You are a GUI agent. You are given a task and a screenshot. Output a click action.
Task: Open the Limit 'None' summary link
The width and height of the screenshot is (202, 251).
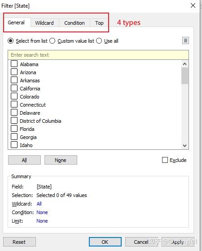point(42,221)
